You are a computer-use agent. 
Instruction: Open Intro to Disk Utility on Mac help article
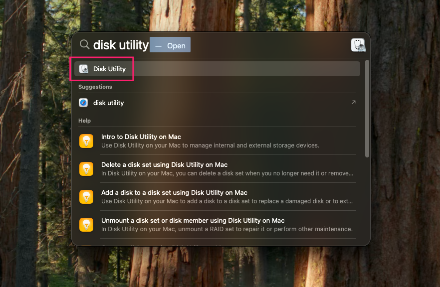pyautogui.click(x=217, y=141)
